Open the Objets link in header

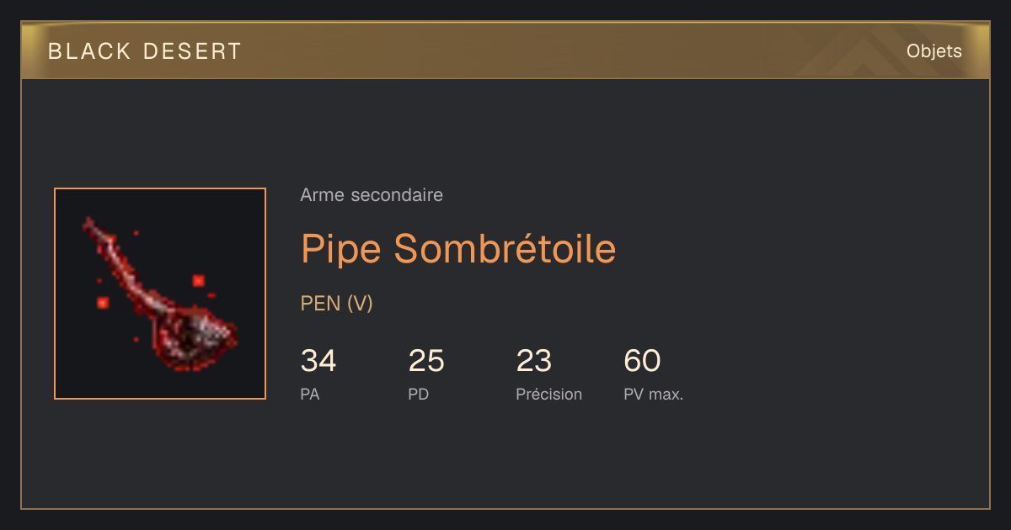coord(933,51)
